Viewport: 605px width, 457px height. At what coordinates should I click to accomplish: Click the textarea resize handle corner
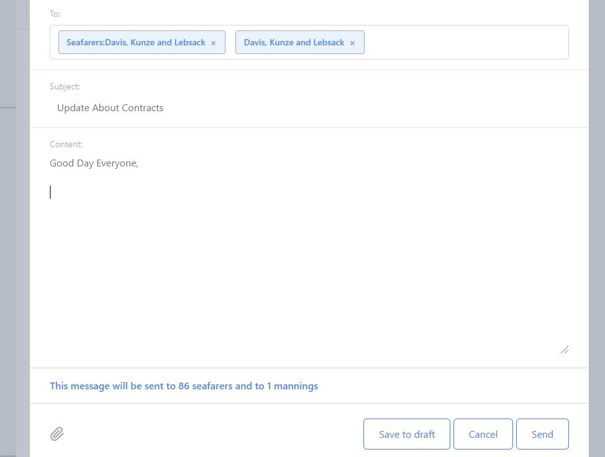565,350
